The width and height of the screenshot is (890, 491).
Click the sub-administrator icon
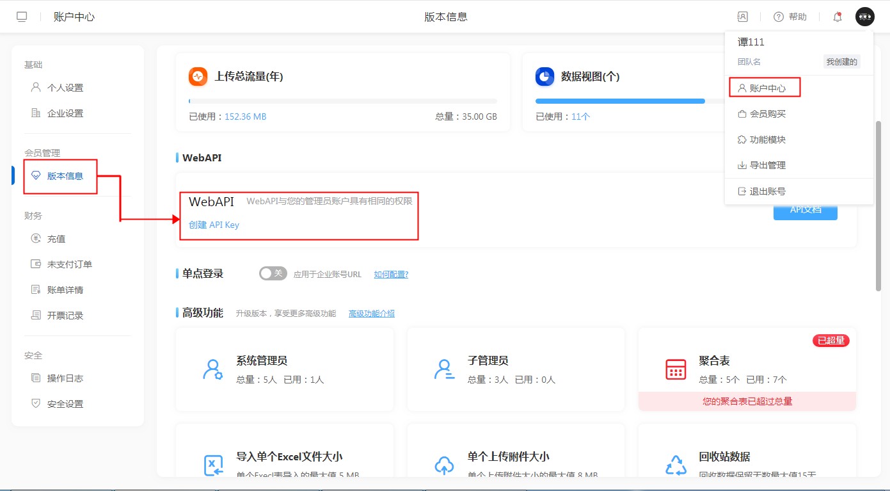click(444, 369)
